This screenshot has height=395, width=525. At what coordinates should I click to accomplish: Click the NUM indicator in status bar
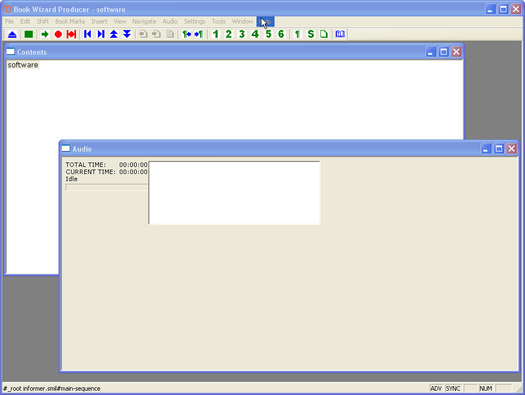click(x=486, y=388)
